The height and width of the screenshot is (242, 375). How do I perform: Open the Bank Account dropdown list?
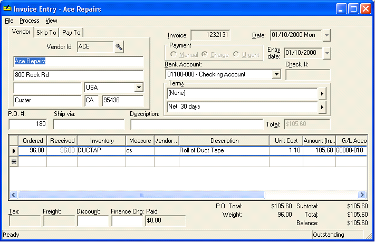[x=276, y=74]
